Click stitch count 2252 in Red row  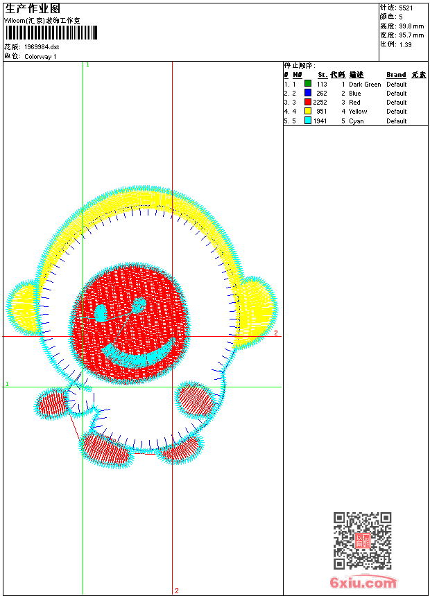(x=320, y=103)
